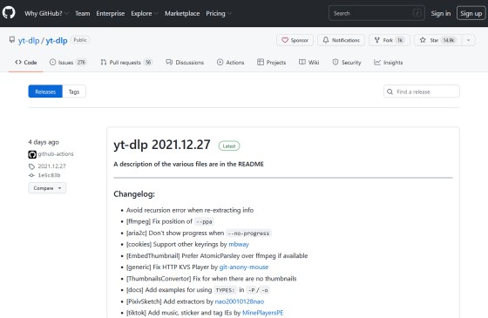Open the Wiki tab
Viewport: 488px width, 318px height.
(x=308, y=62)
